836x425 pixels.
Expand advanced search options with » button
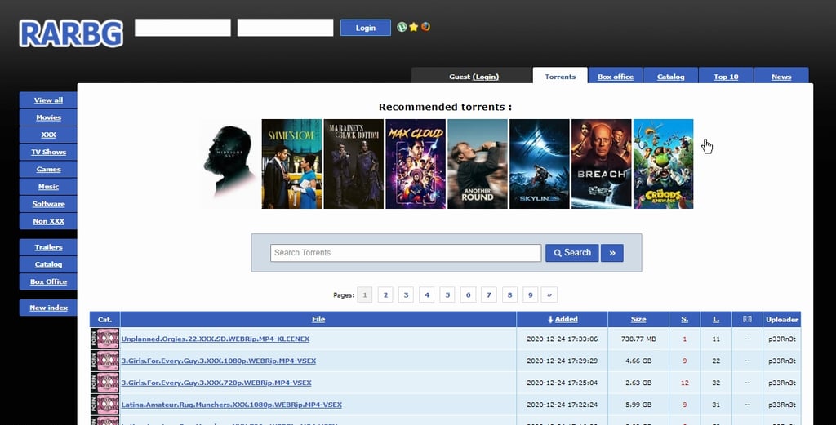point(612,253)
